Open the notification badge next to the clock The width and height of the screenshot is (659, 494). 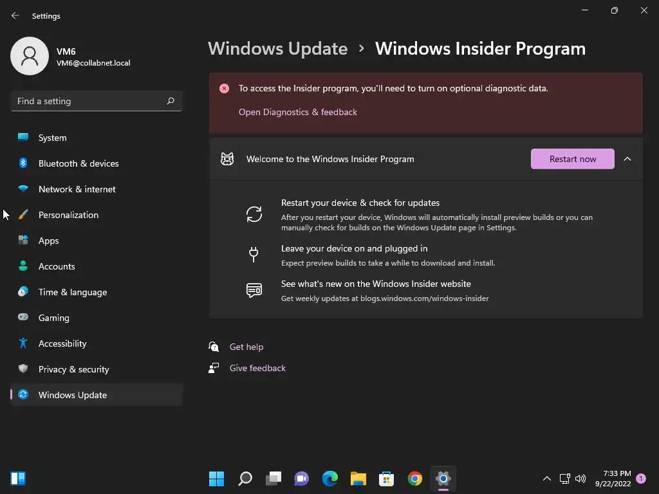click(x=641, y=479)
